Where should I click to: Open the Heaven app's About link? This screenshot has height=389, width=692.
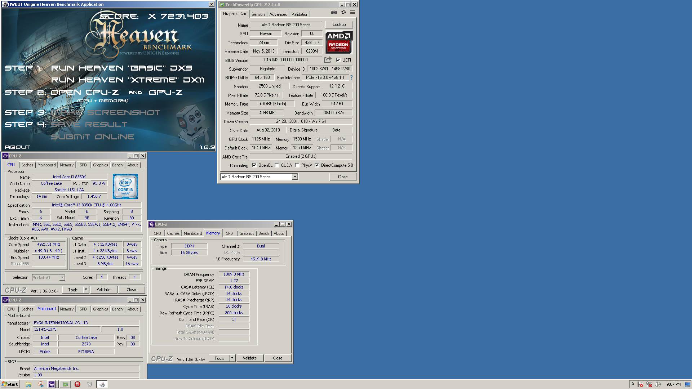tap(17, 147)
